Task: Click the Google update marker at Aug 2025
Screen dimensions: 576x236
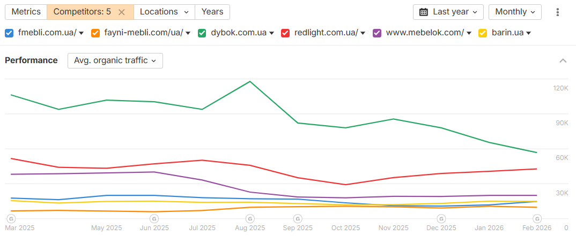Action: 250,218
